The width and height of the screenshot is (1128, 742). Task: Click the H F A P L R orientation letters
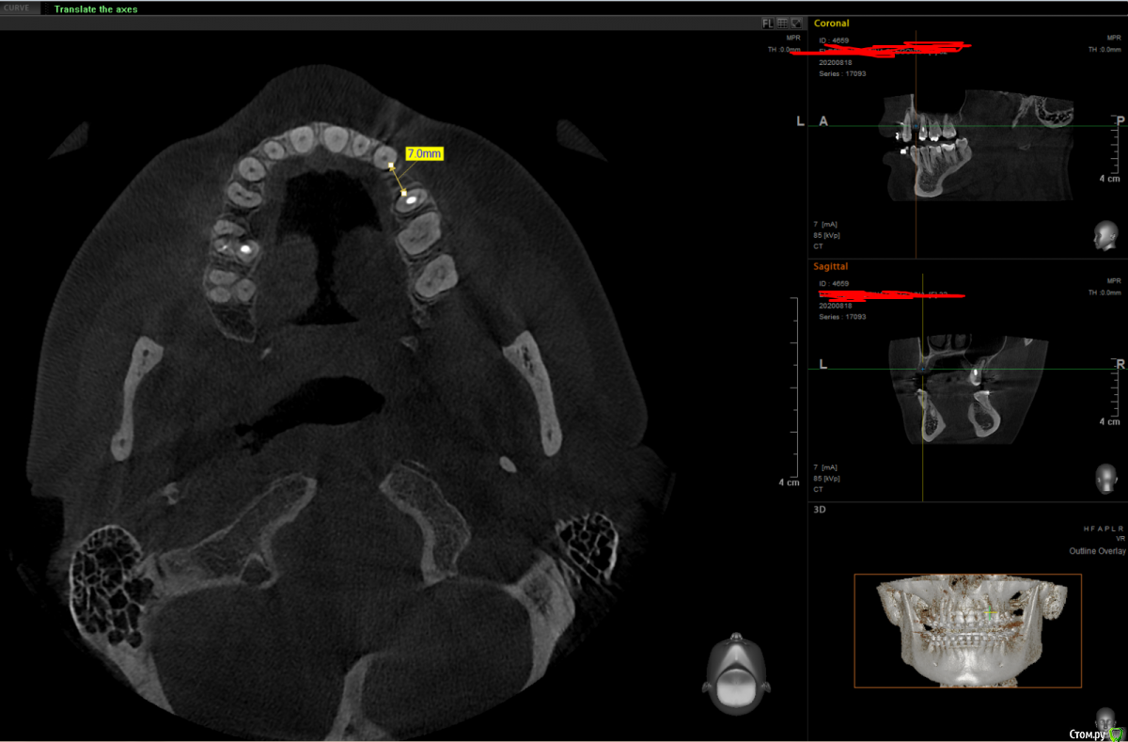click(1101, 529)
